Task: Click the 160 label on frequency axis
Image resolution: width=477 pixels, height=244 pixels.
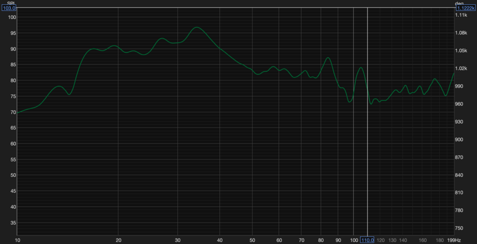Action: [422, 240]
